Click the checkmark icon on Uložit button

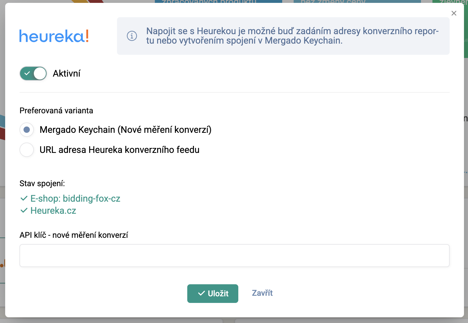(x=202, y=293)
